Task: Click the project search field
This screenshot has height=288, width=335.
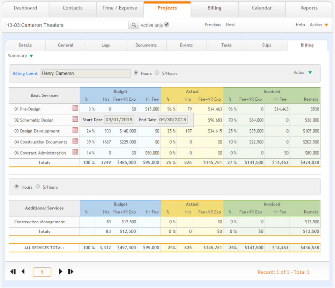Action: click(67, 25)
